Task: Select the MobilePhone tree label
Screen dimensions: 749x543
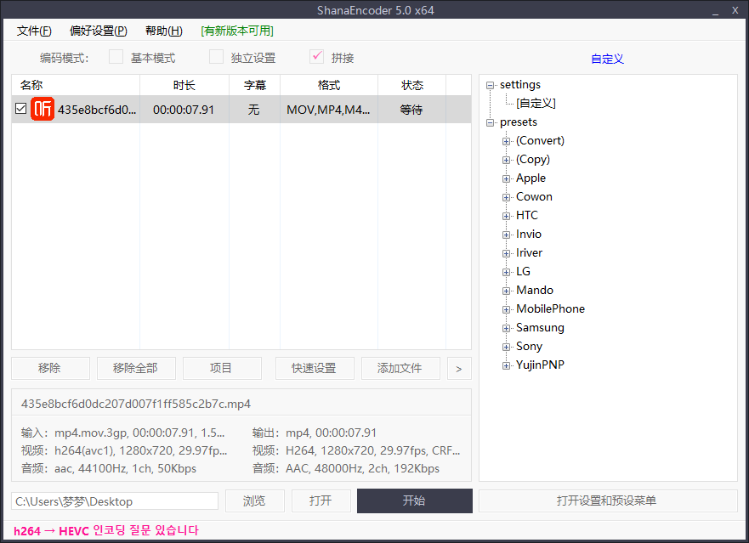Action: point(550,309)
